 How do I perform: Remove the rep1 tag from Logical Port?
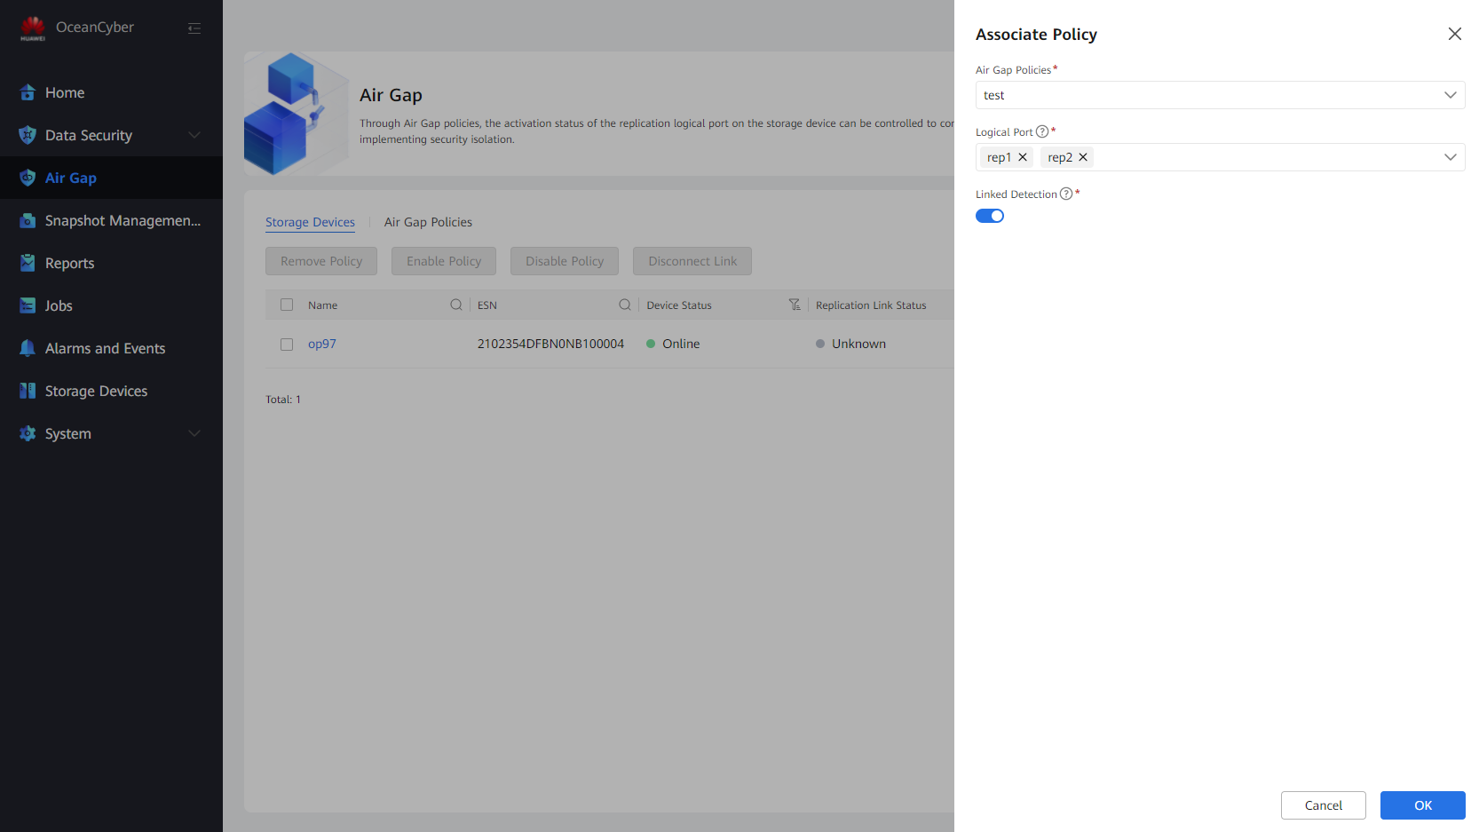coord(1023,157)
